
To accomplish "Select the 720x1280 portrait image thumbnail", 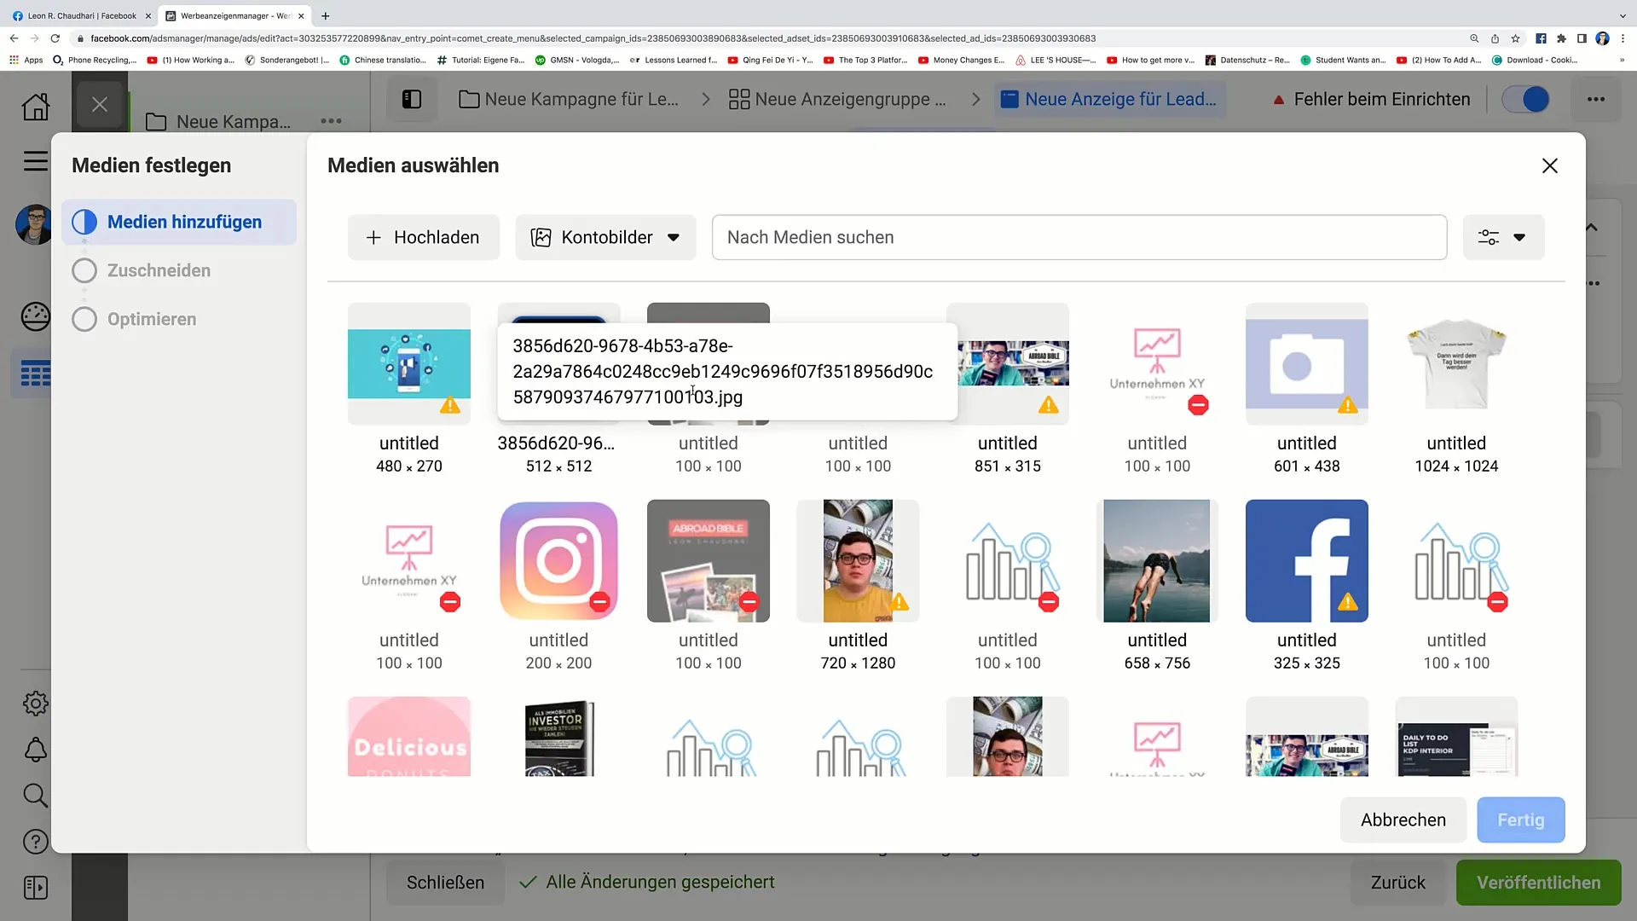I will tap(858, 560).
